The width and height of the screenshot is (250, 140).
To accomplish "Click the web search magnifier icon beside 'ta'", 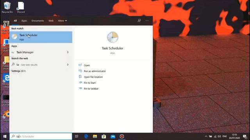I will (x=13, y=65).
